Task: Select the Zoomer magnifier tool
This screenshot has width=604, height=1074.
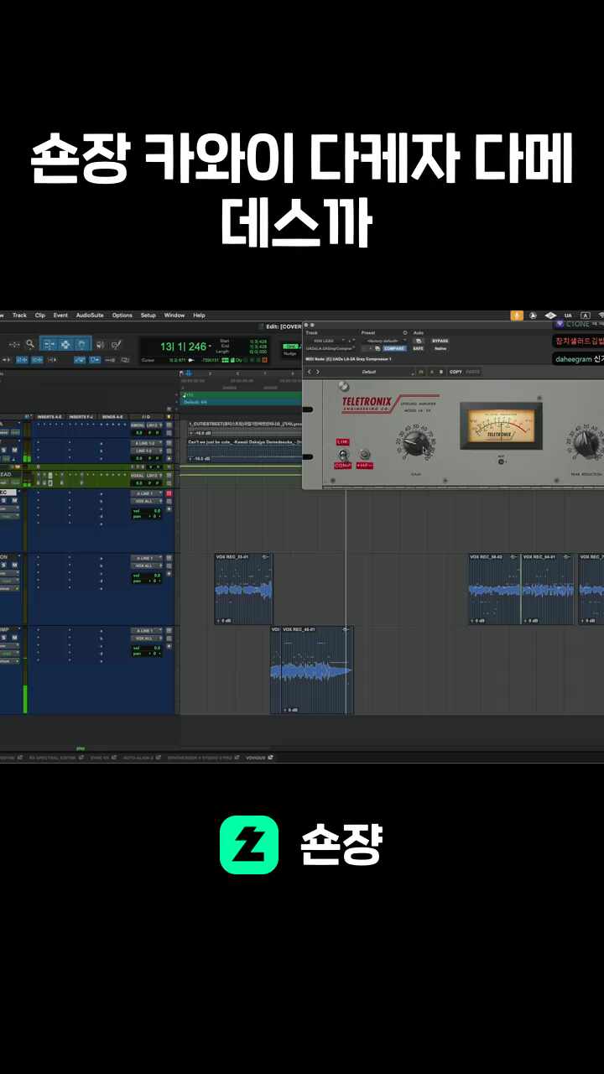Action: click(30, 344)
